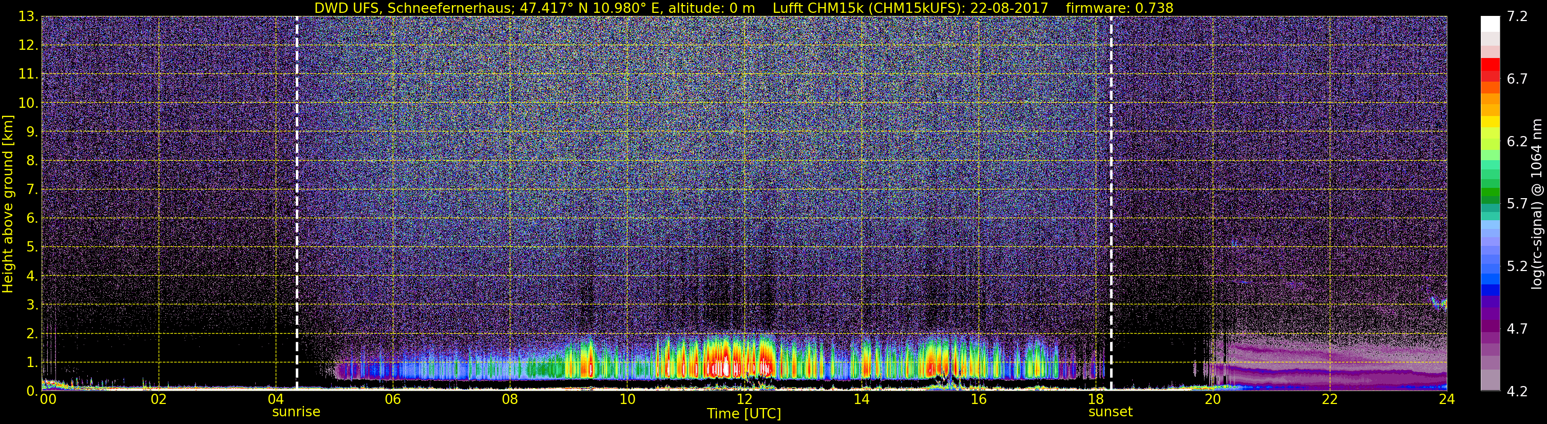Click the '20' tick on the time axis
Screen dimensions: 1547x424
tap(1213, 399)
